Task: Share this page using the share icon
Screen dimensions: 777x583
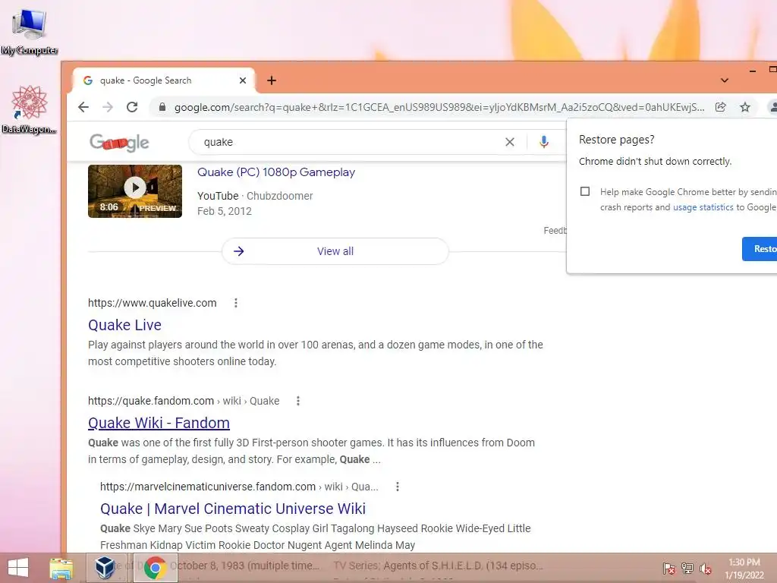Action: tap(721, 107)
